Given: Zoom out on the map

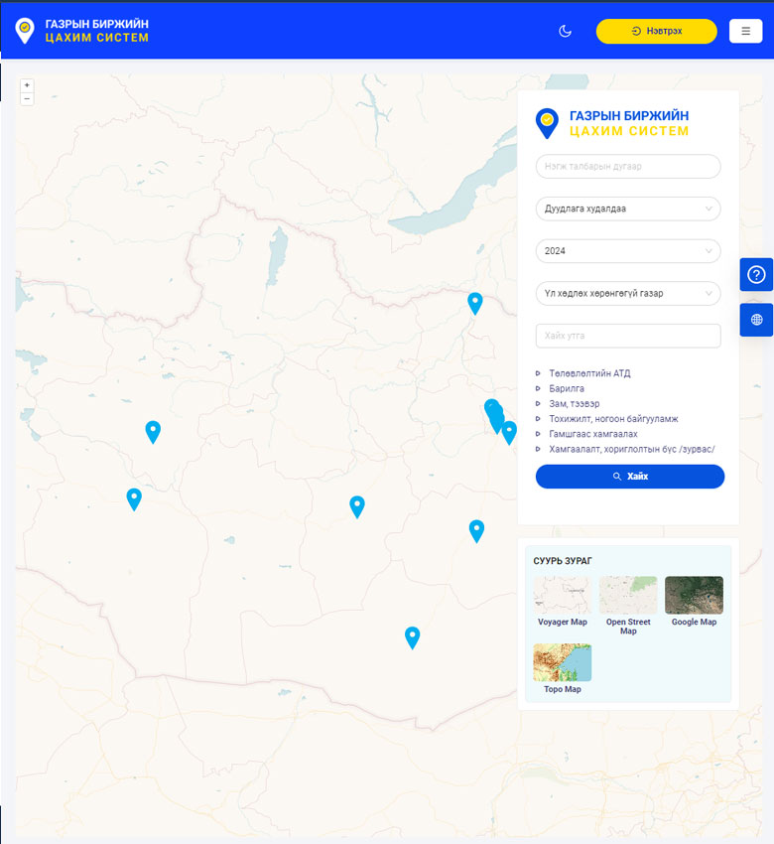Looking at the screenshot, I should (27, 98).
